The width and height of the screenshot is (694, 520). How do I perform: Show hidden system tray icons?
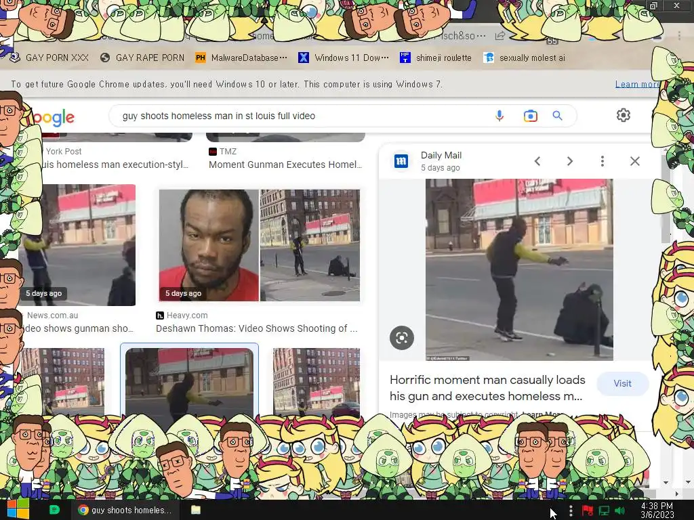(571, 511)
